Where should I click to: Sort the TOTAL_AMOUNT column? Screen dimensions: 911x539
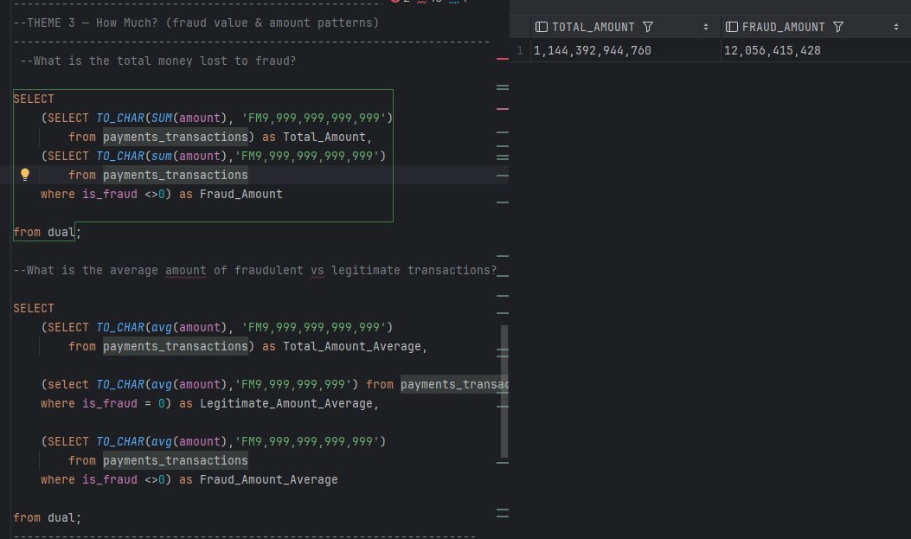705,27
